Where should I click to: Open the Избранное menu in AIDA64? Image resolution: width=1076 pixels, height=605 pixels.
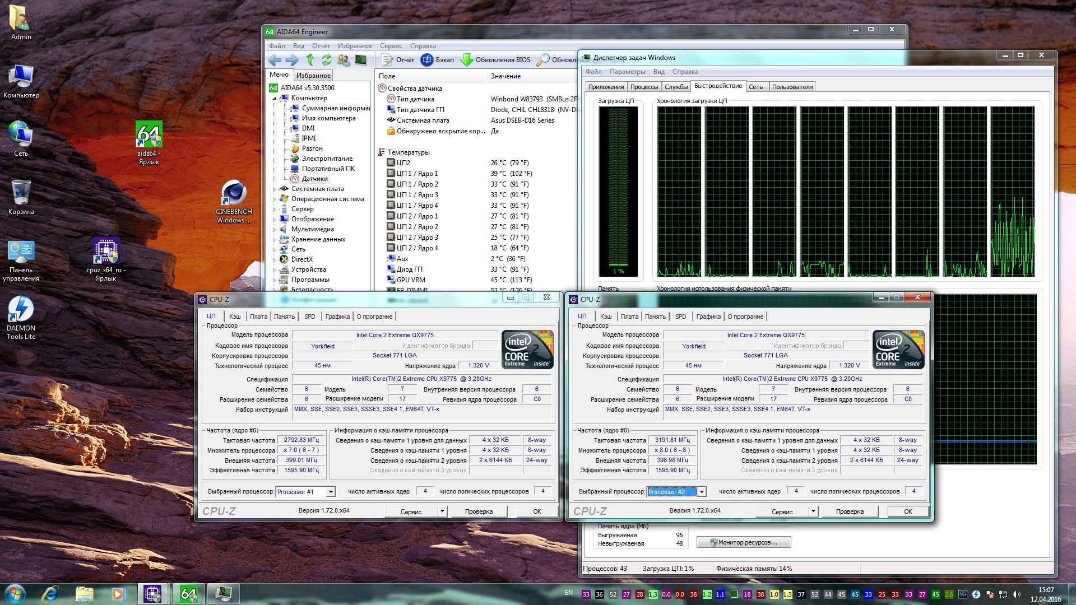click(355, 46)
